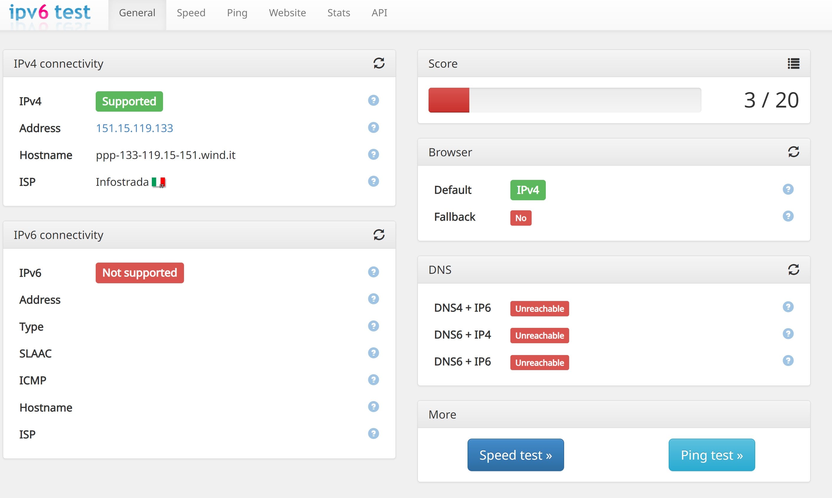Open the Score details list icon

tap(793, 64)
